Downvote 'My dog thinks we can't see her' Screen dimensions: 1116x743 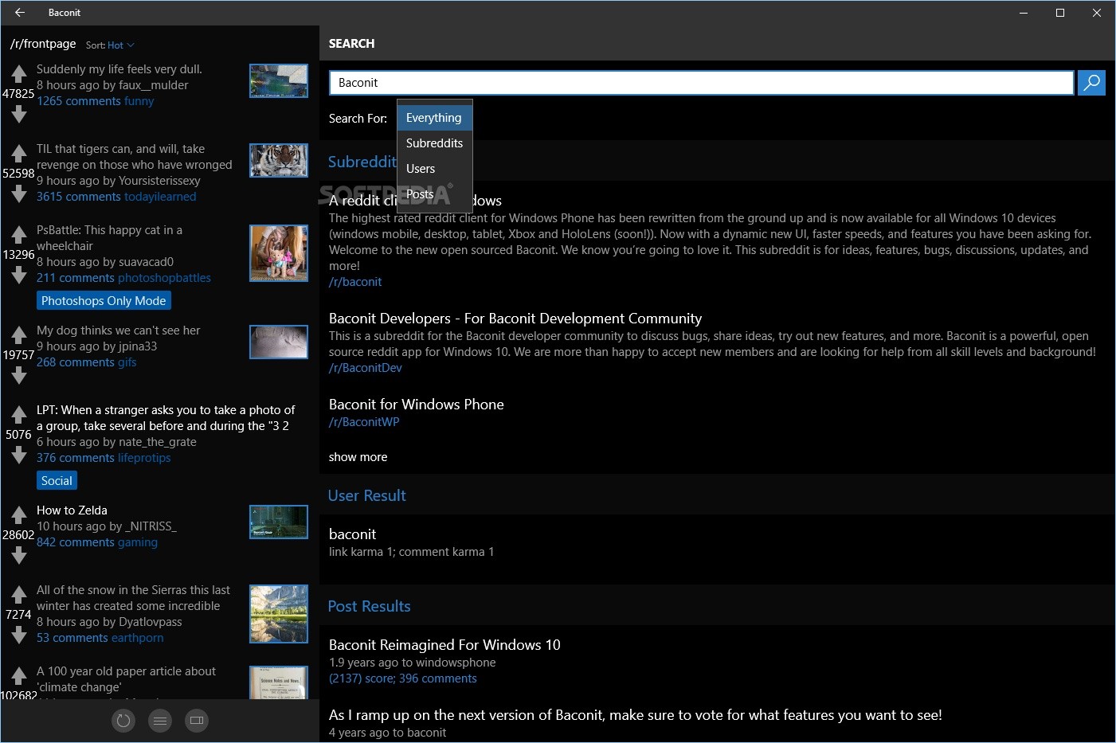click(x=19, y=376)
